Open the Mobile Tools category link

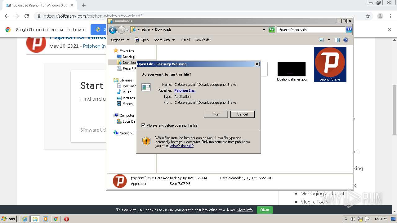click(x=314, y=202)
